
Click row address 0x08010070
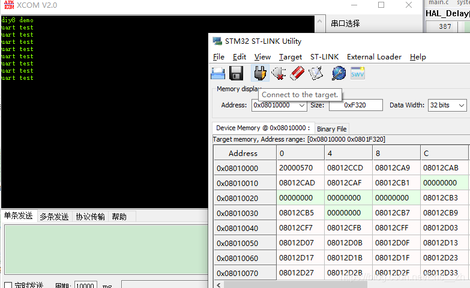[x=245, y=273]
